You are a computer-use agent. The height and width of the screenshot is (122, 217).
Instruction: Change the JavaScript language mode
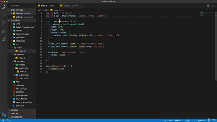[201, 121]
